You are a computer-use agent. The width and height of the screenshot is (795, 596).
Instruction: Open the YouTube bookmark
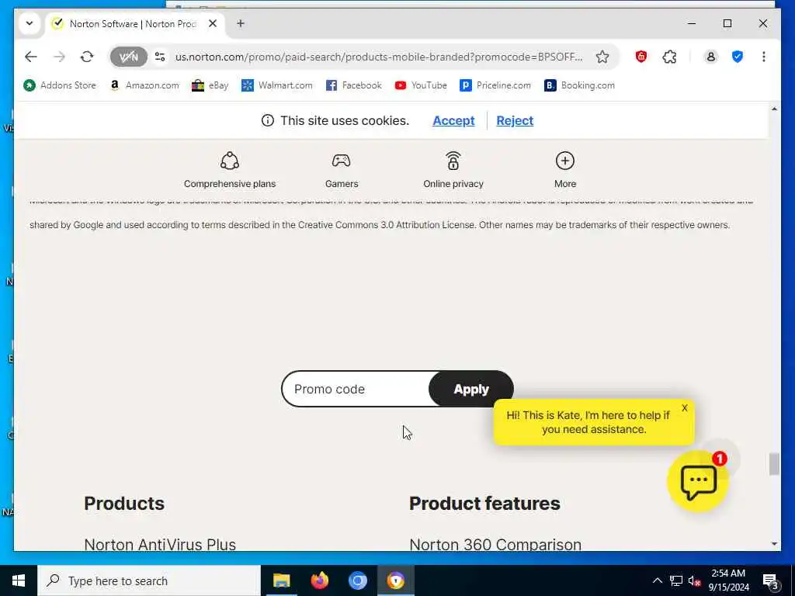[x=422, y=85]
